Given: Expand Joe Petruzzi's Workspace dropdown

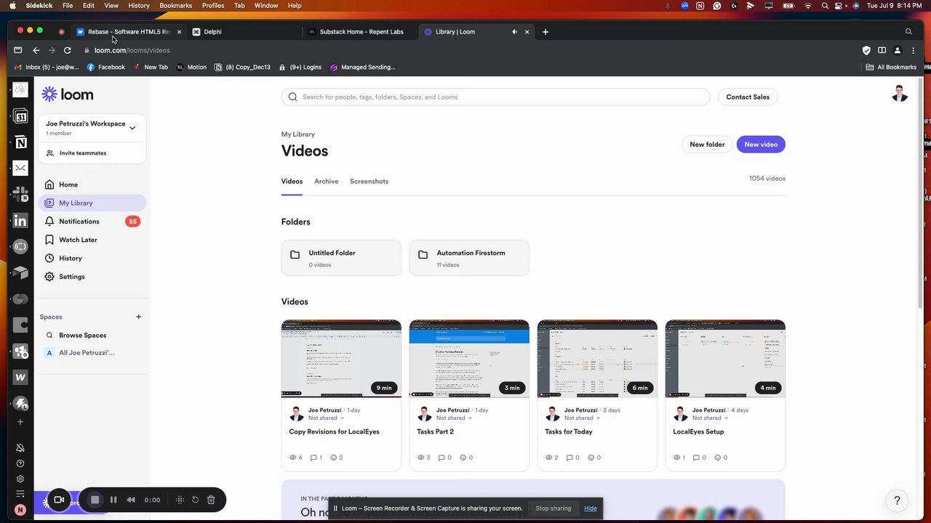Looking at the screenshot, I should pyautogui.click(x=132, y=128).
